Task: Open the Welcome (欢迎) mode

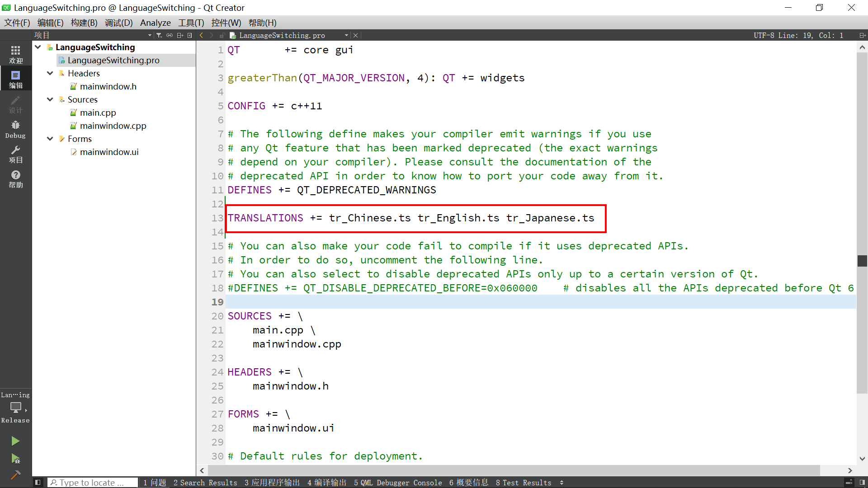Action: [x=16, y=54]
